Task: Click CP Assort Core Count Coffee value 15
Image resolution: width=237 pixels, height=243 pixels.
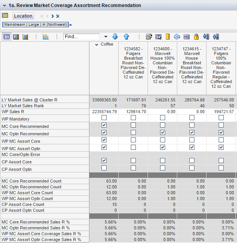Action: (104, 204)
